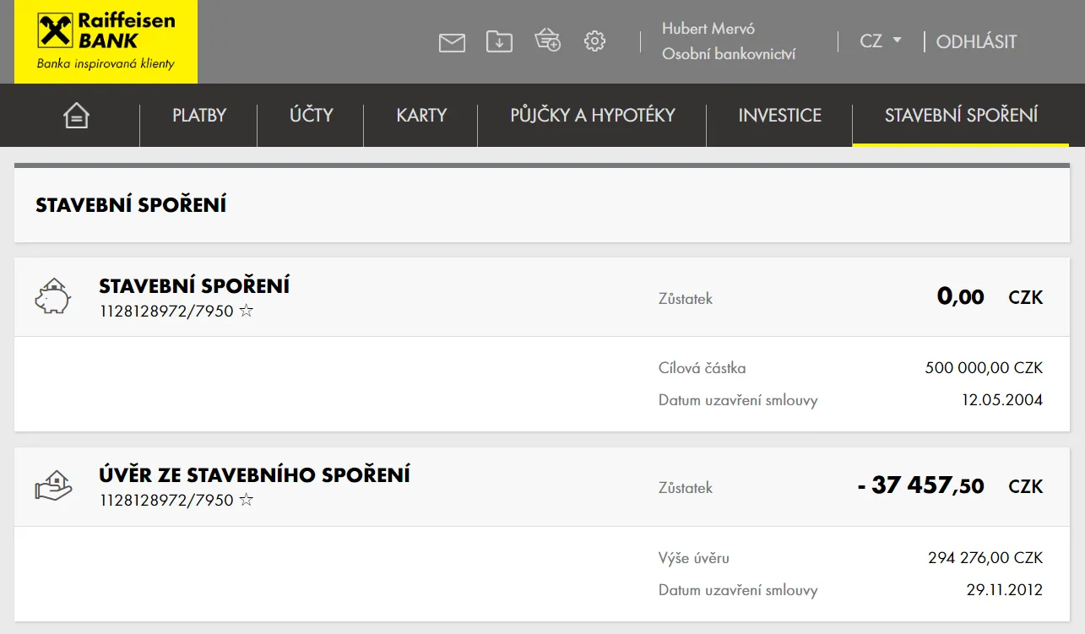The width and height of the screenshot is (1085, 634).
Task: Toggle favorite star for Úvěr ze stavebního spoření
Action: (247, 501)
